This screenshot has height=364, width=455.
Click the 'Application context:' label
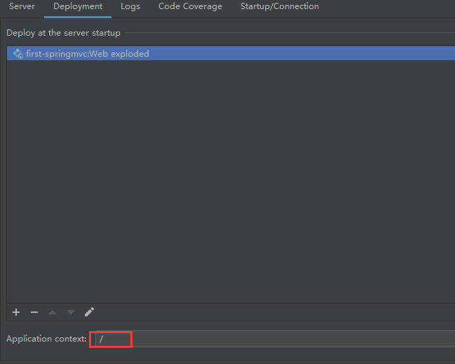click(x=46, y=339)
